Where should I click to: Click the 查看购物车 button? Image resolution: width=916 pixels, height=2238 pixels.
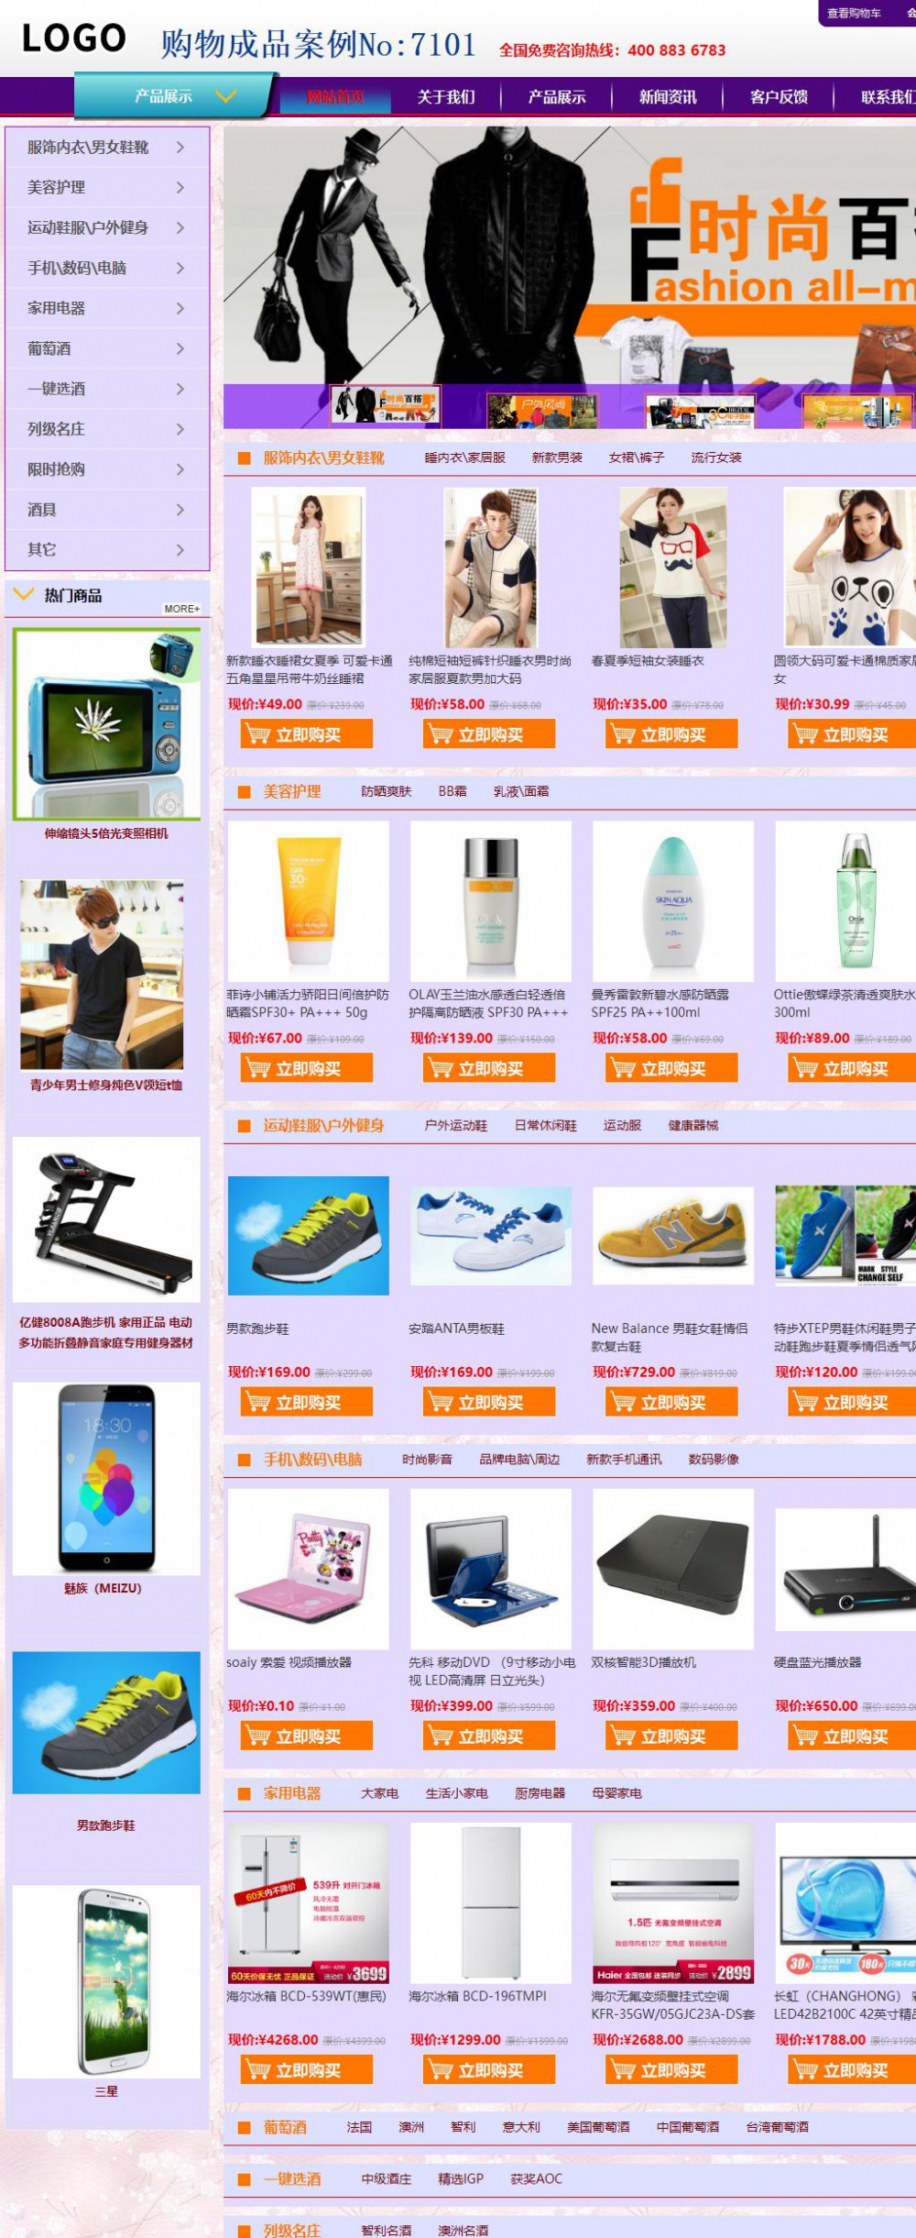click(x=854, y=13)
